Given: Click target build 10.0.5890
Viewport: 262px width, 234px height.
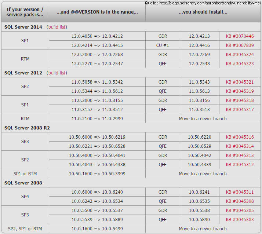Looking at the screenshot, I should point(199,220).
